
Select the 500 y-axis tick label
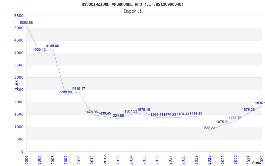point(20,139)
